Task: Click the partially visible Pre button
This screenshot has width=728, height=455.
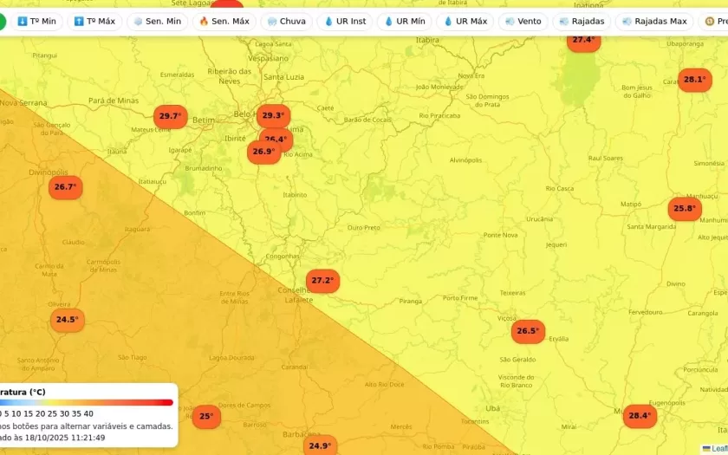Action: (x=716, y=21)
